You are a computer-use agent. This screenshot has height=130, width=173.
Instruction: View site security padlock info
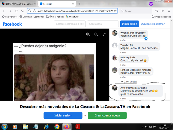point(34,11)
